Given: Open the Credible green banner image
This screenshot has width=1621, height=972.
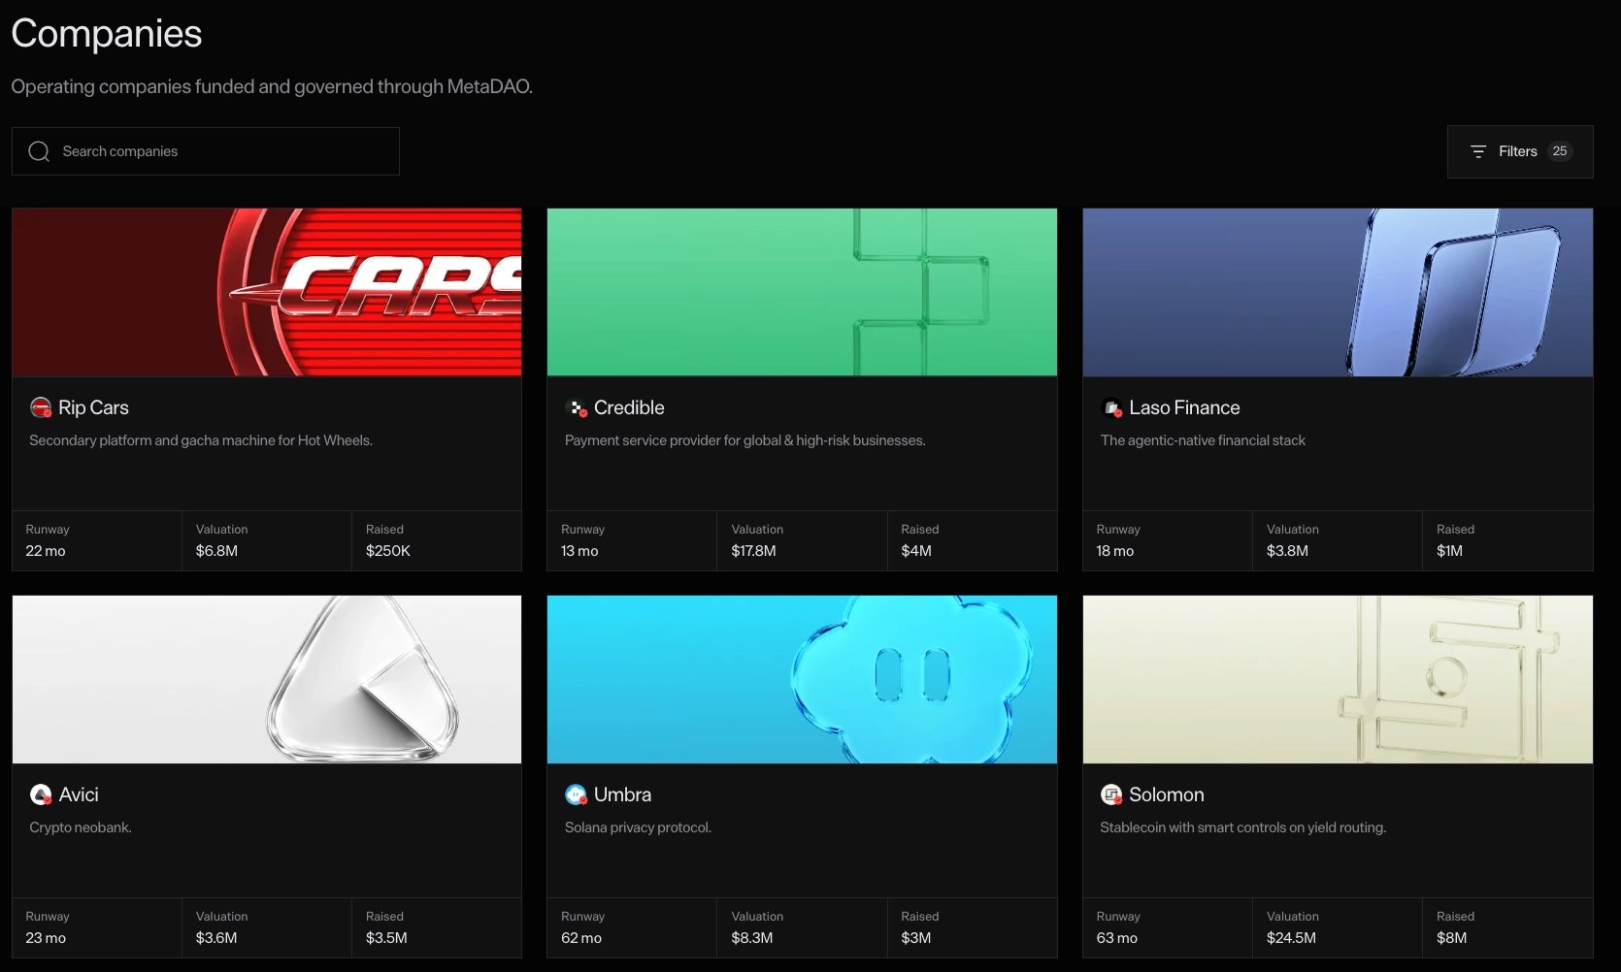Looking at the screenshot, I should click(x=802, y=292).
